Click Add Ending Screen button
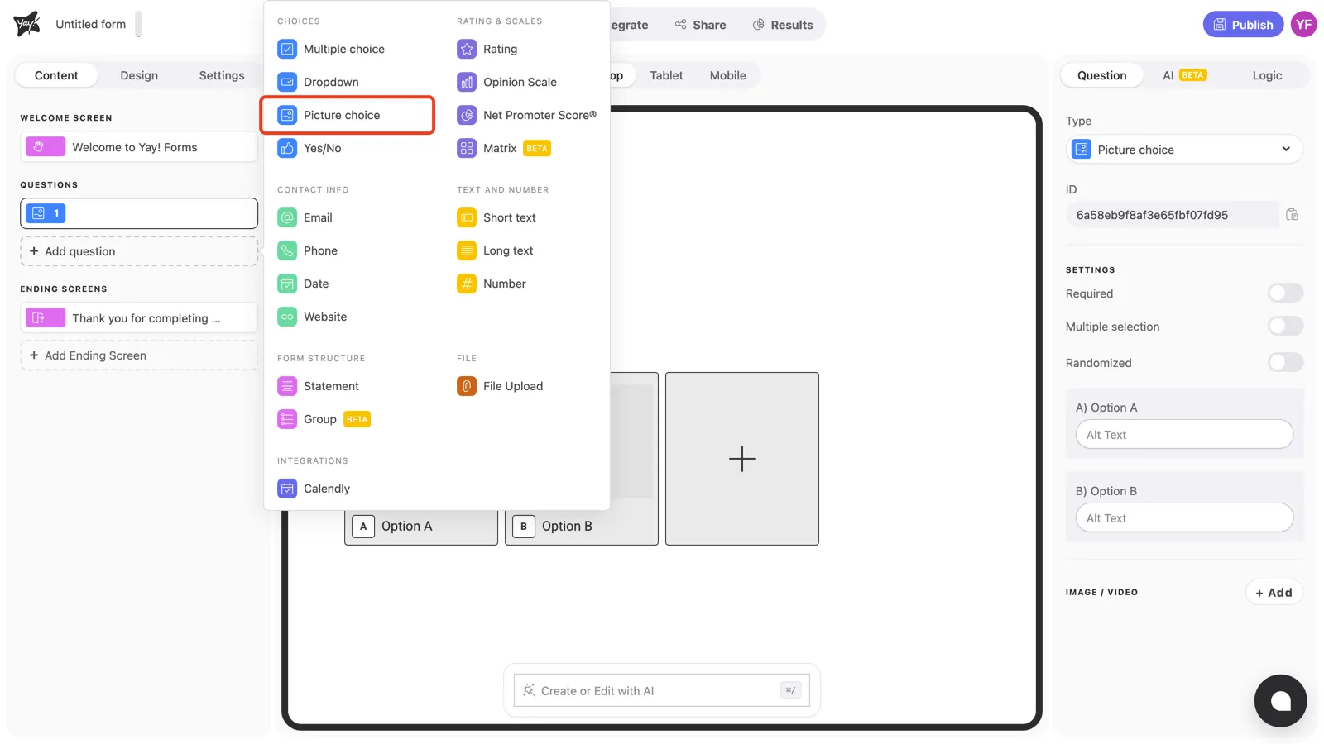Screen dimensions: 1324x744 tap(139, 355)
